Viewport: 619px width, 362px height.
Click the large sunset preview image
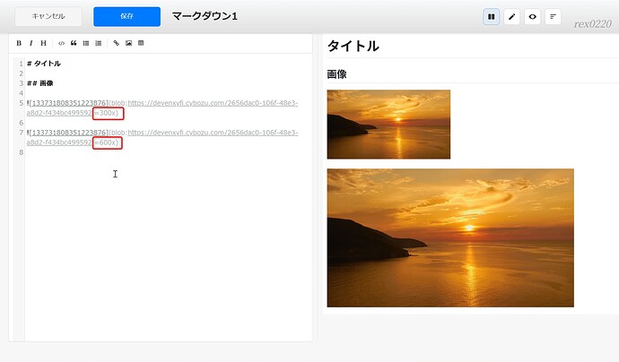(449, 237)
